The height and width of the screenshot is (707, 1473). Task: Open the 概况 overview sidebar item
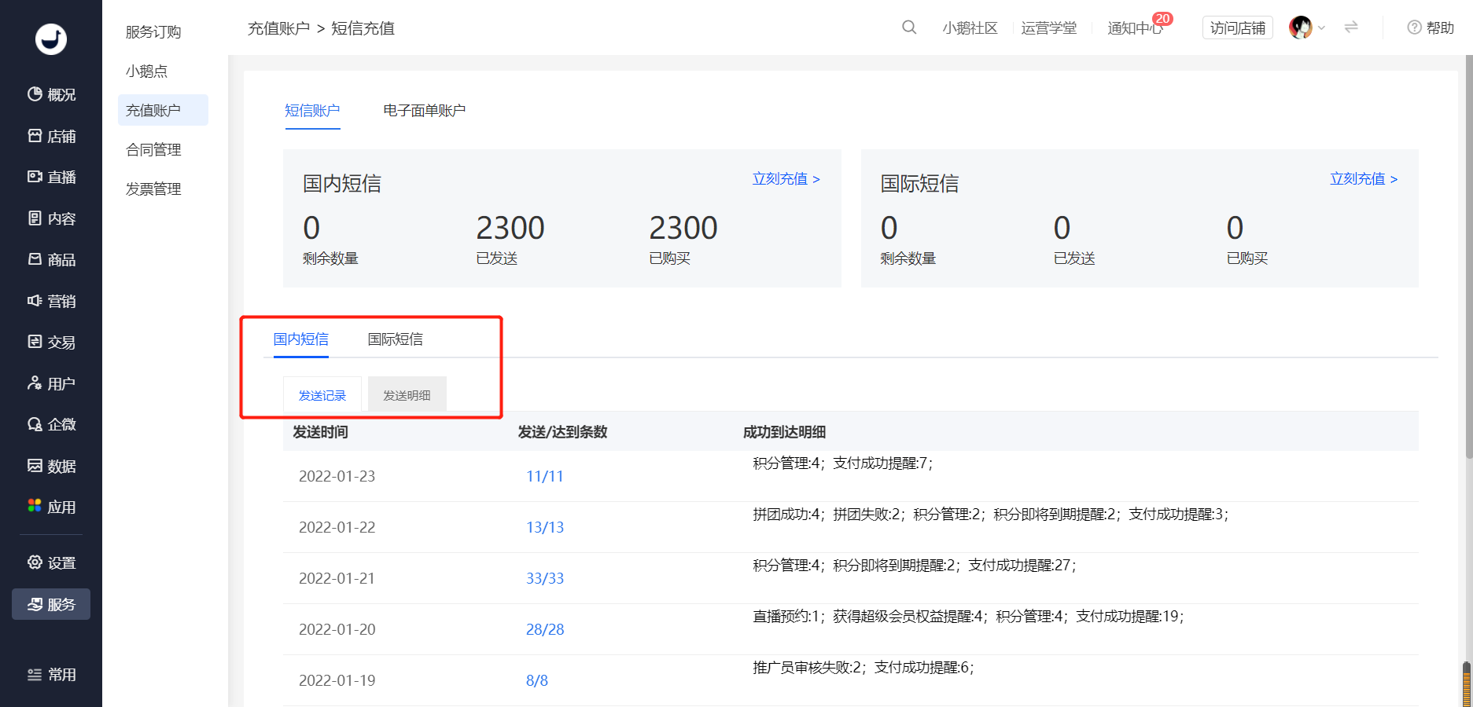[x=52, y=94]
